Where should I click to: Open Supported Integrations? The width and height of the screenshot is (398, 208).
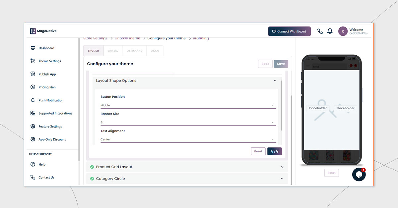(x=55, y=113)
